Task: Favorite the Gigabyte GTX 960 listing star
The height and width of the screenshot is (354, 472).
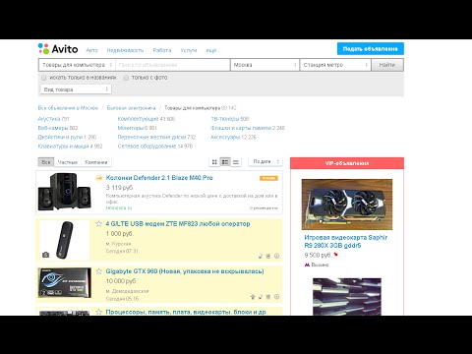Action: pyautogui.click(x=98, y=271)
